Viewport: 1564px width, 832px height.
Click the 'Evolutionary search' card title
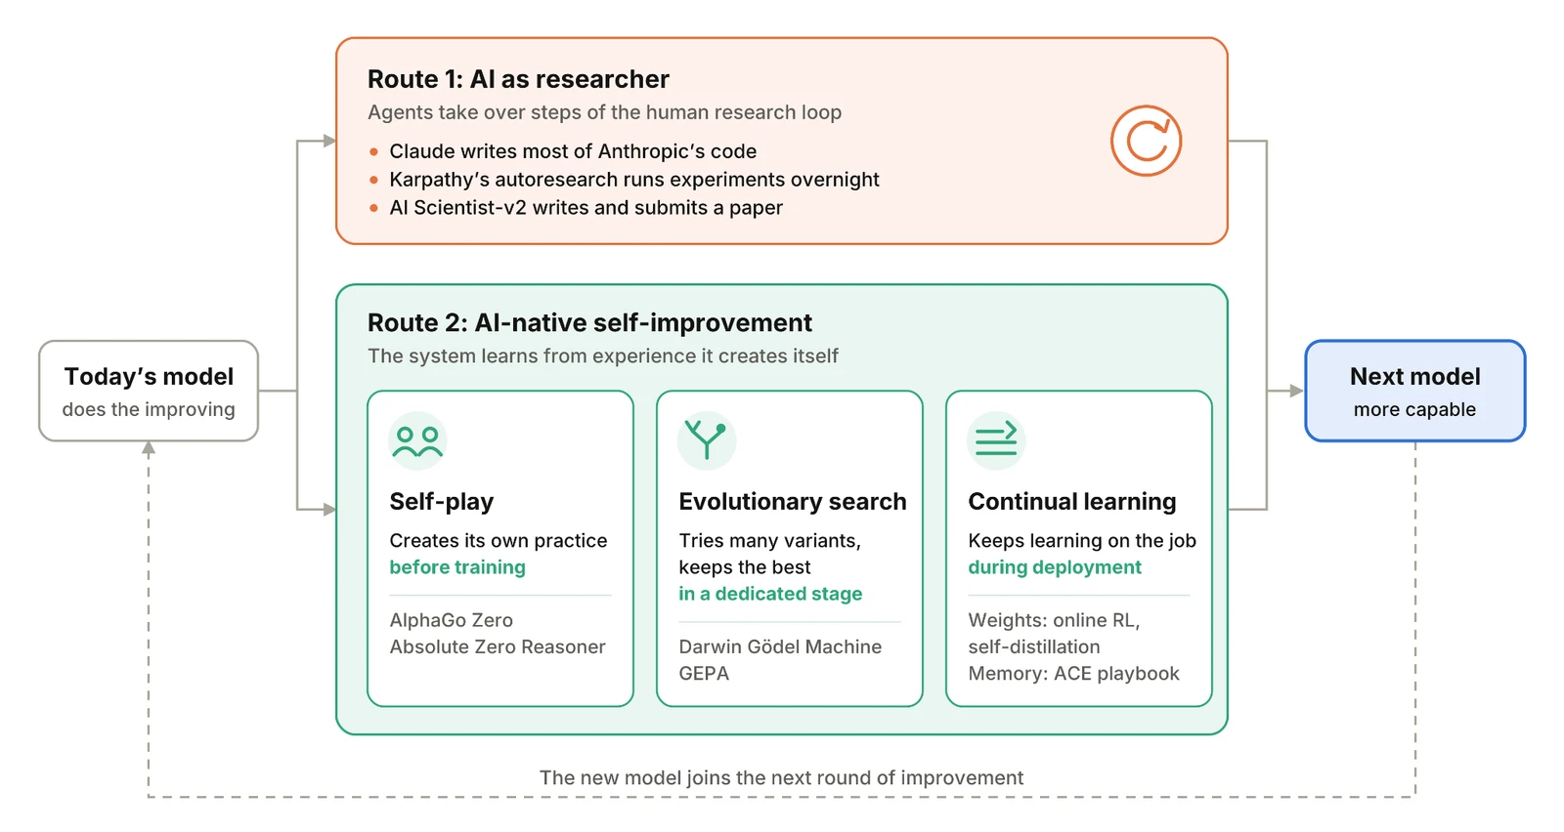[793, 502]
